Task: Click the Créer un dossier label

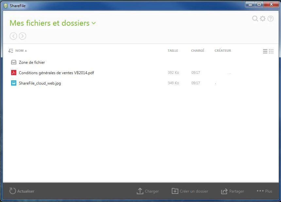Action: click(x=194, y=191)
